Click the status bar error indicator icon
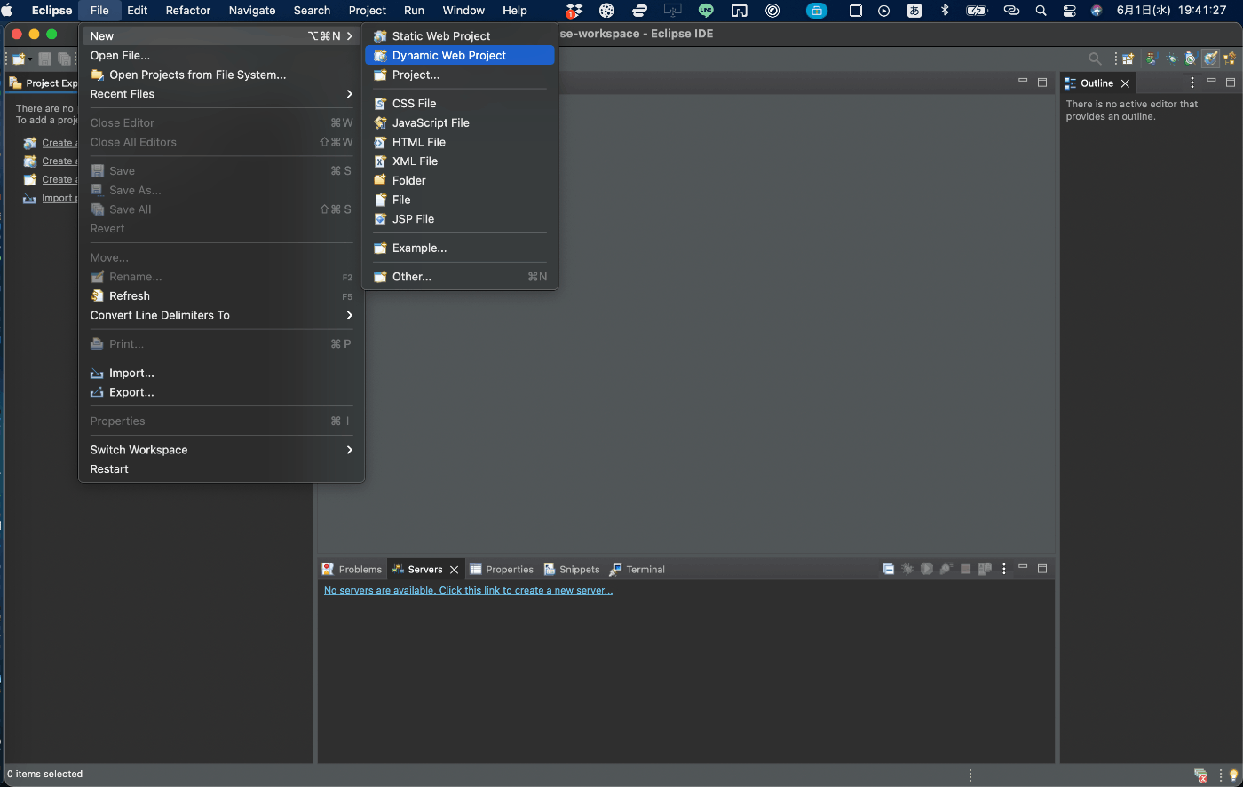The height and width of the screenshot is (787, 1243). pyautogui.click(x=1200, y=775)
